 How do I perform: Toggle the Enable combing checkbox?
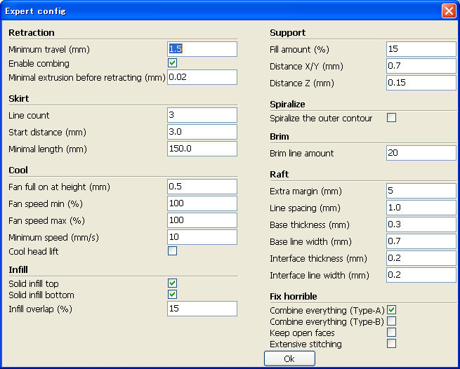(172, 63)
